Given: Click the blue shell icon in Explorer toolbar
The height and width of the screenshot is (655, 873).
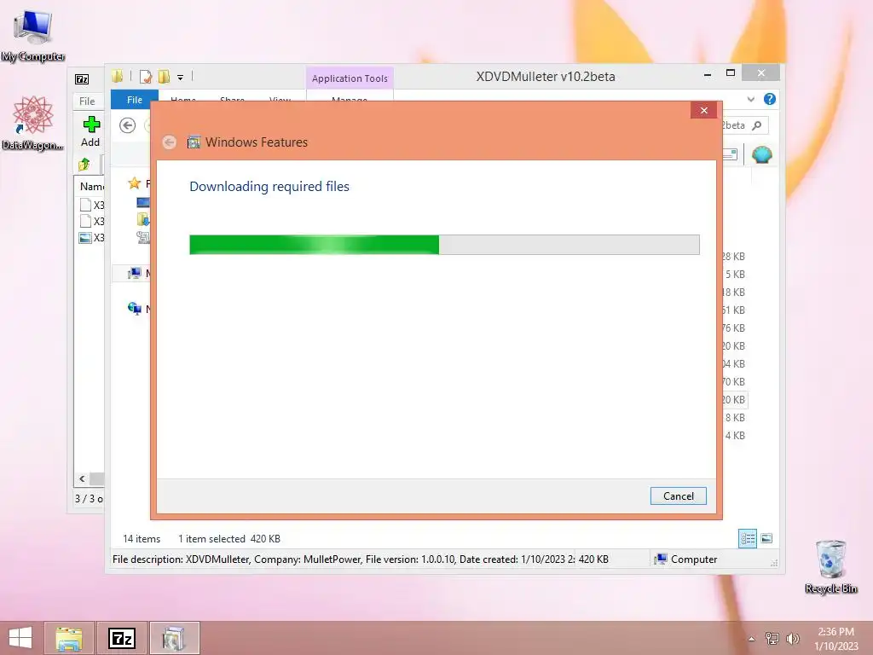Looking at the screenshot, I should click(x=761, y=154).
